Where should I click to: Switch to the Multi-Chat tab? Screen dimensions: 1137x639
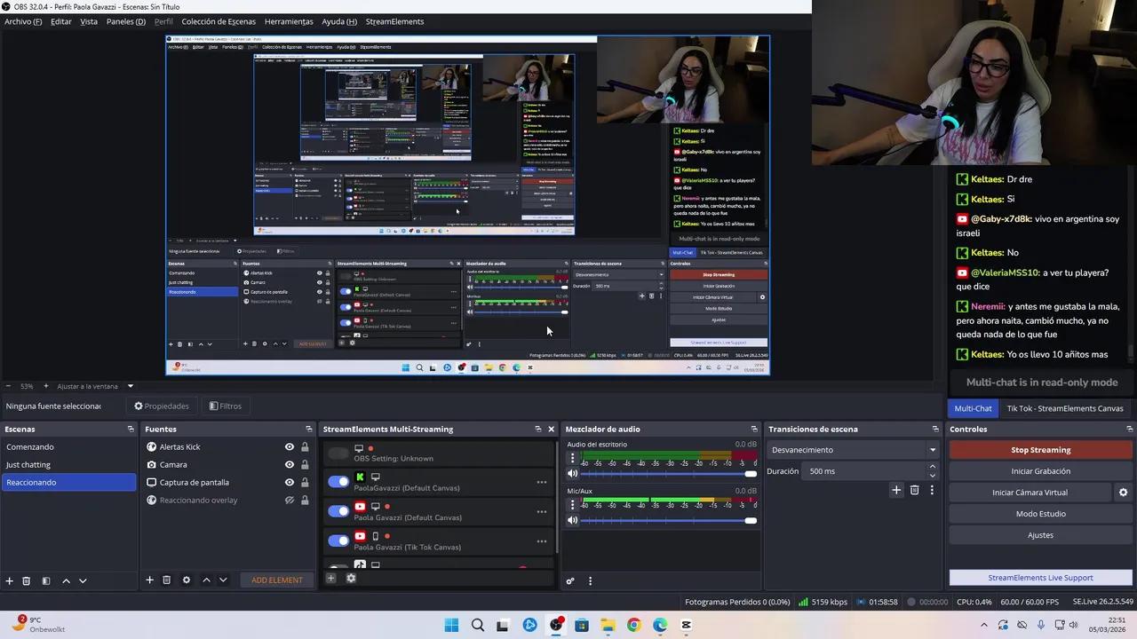pyautogui.click(x=973, y=408)
